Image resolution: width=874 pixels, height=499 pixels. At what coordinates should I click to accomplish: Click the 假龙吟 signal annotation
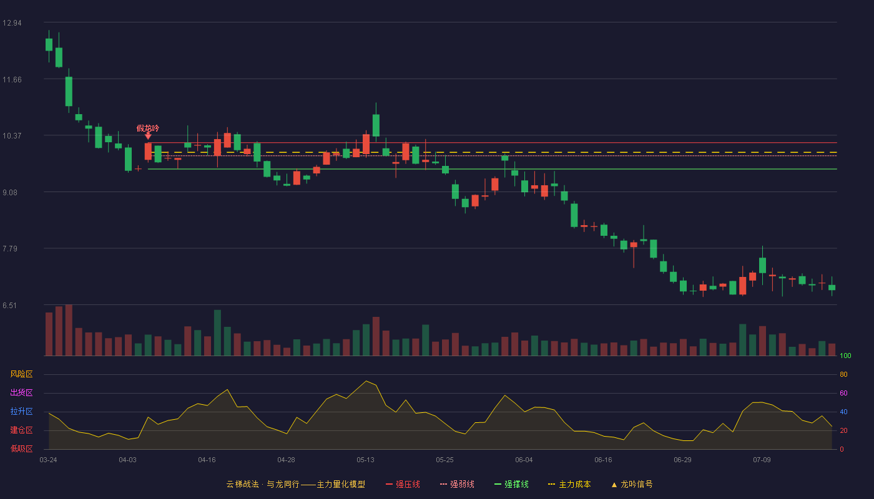148,128
